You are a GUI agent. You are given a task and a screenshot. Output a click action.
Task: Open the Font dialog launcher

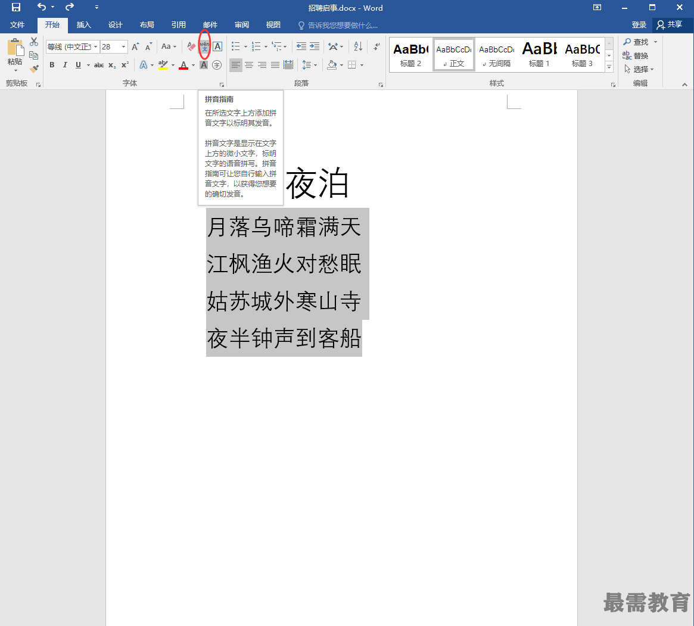222,85
